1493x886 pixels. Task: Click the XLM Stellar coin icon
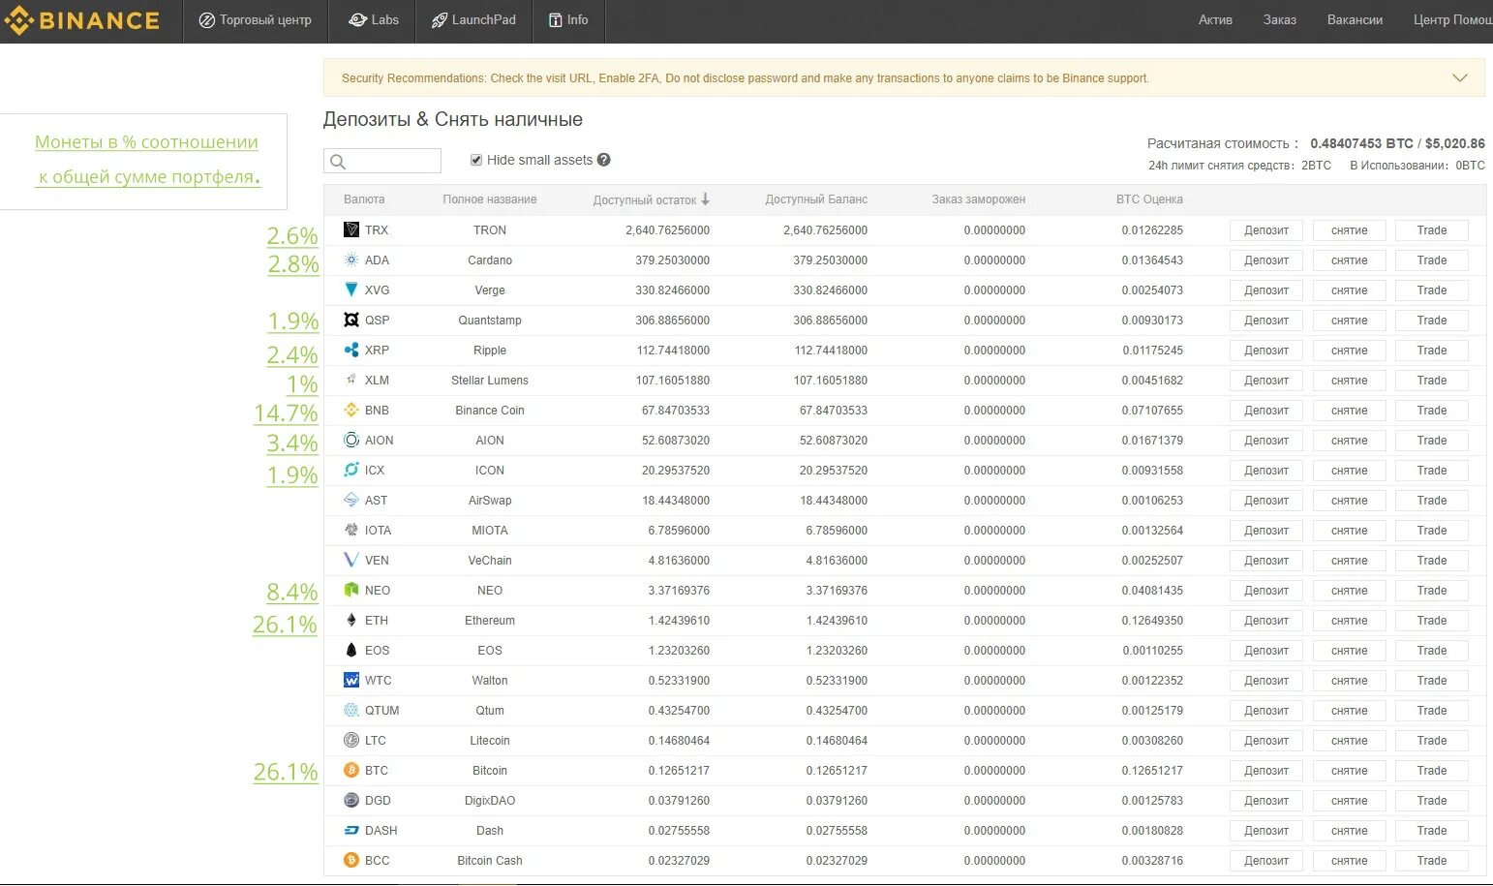351,381
